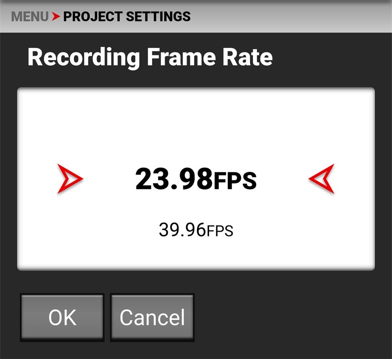Screen dimensions: 392x359
Task: Tap the arrow pointing right at 23.98
Action: pyautogui.click(x=70, y=179)
